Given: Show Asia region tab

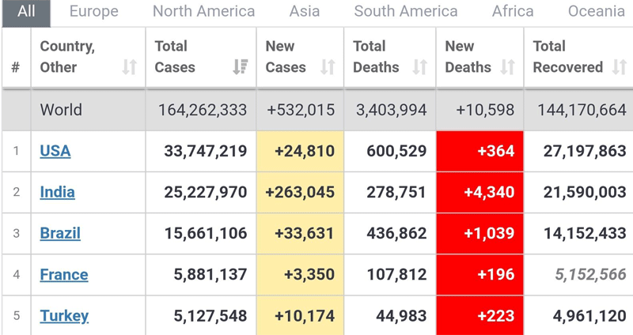Looking at the screenshot, I should 305,12.
